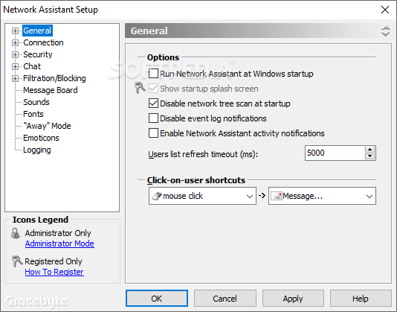
Task: Select Chat in the settings tree
Action: point(32,66)
